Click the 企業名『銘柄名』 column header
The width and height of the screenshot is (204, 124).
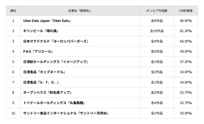80,11
